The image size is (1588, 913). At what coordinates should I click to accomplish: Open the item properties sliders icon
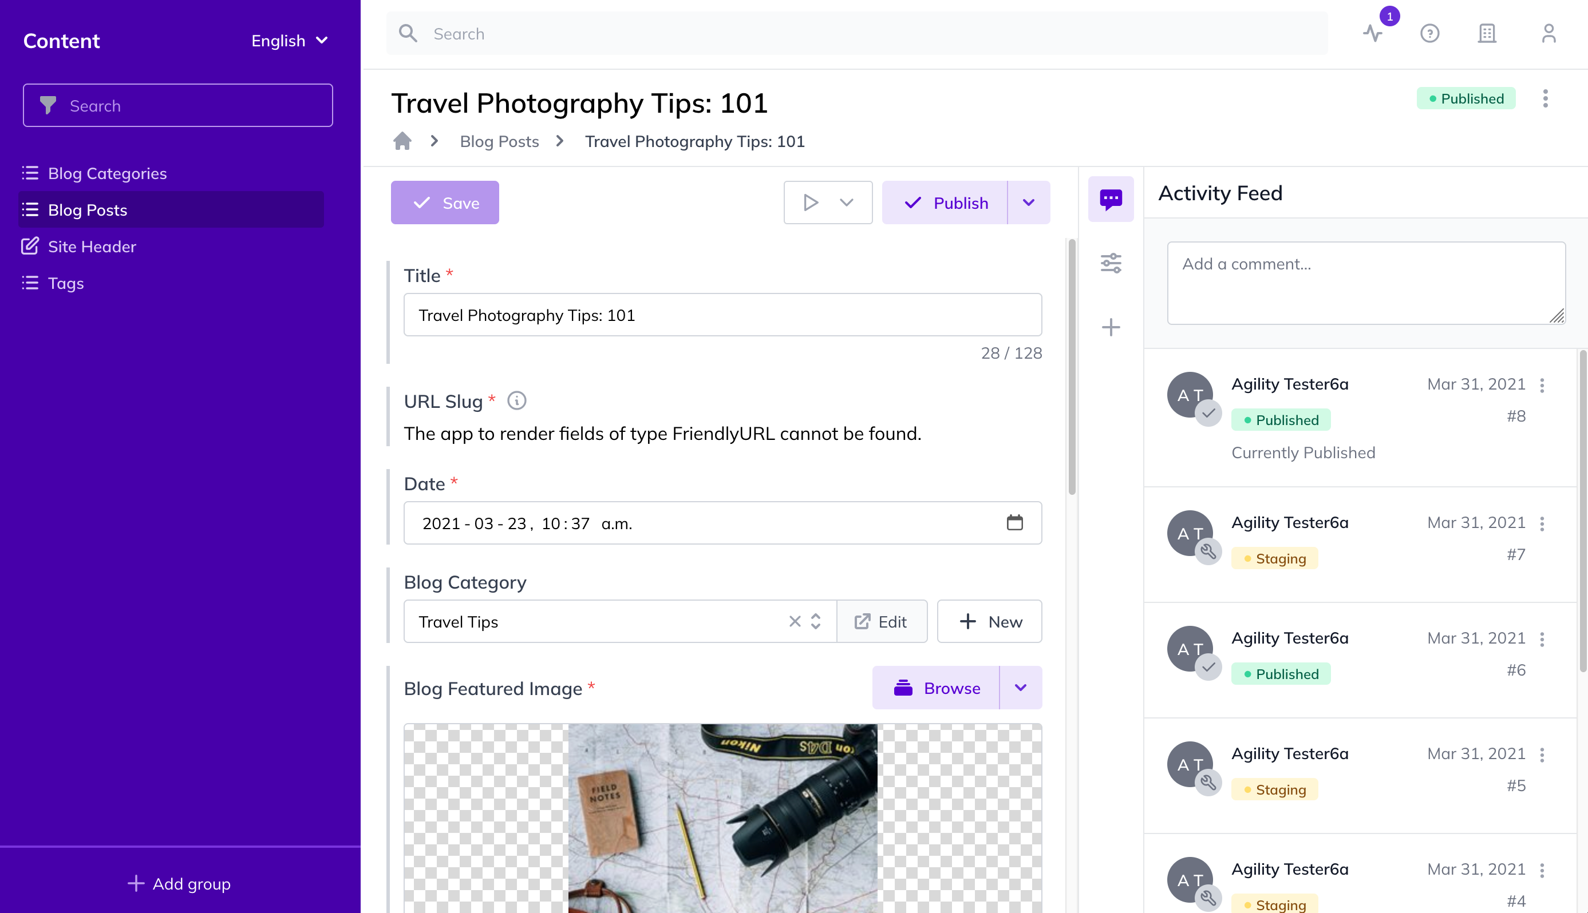tap(1111, 263)
